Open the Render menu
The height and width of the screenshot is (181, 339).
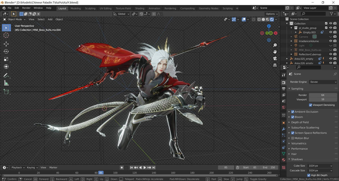26,8
